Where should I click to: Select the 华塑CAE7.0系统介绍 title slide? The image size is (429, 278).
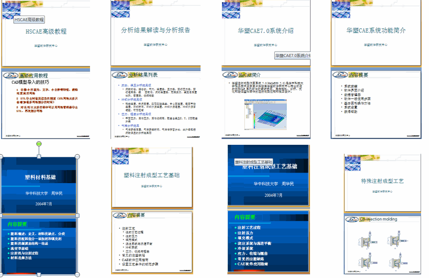point(266,33)
